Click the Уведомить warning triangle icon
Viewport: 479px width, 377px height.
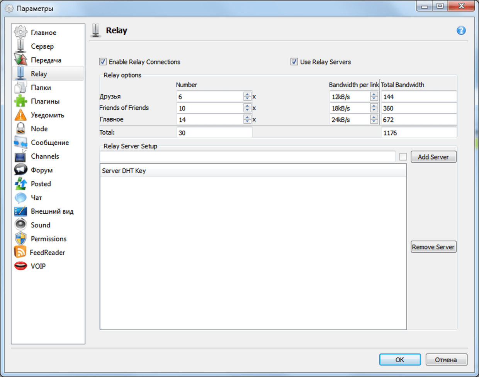point(20,115)
